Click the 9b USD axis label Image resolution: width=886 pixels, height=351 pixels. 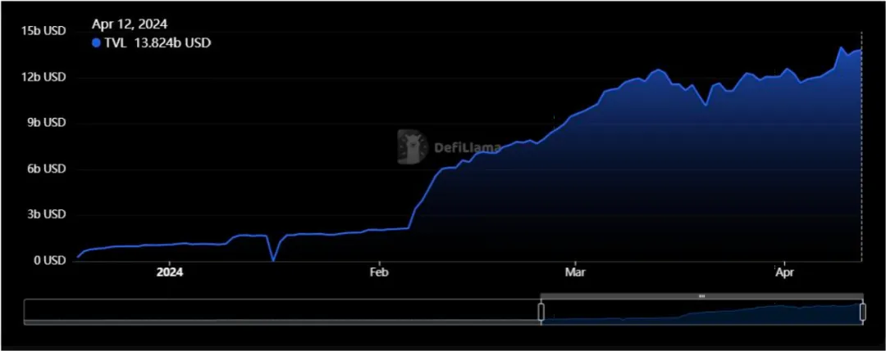coord(46,123)
